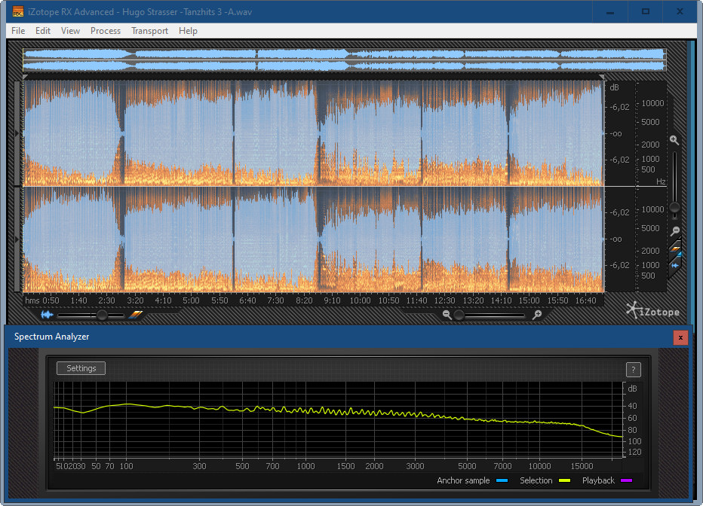Click the vertical frequency zoom-out magnifier
The height and width of the screenshot is (506, 703).
[675, 231]
